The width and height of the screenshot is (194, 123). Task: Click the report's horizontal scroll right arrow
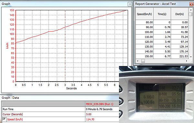pyautogui.click(x=187, y=61)
